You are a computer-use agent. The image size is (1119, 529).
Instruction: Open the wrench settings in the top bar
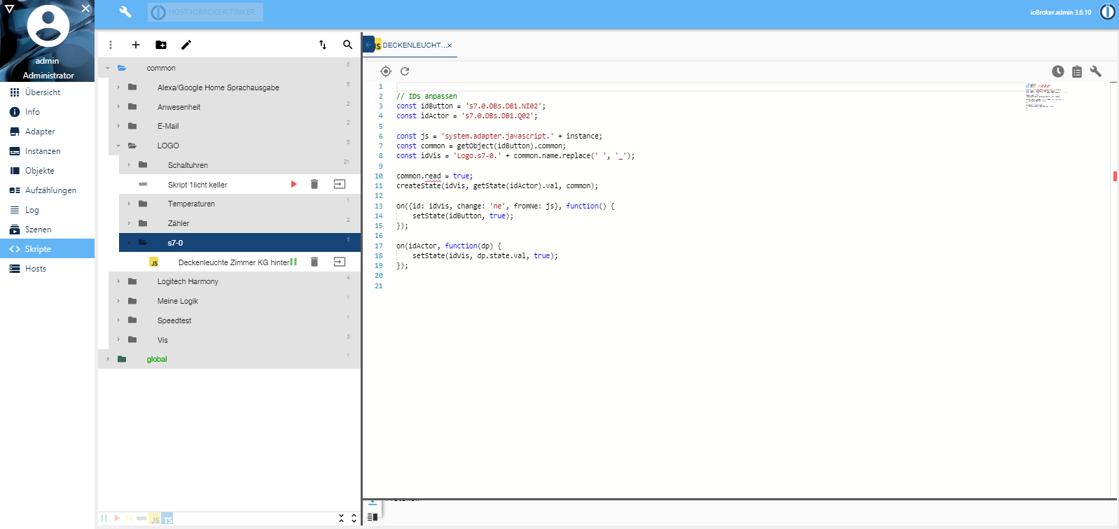(125, 12)
